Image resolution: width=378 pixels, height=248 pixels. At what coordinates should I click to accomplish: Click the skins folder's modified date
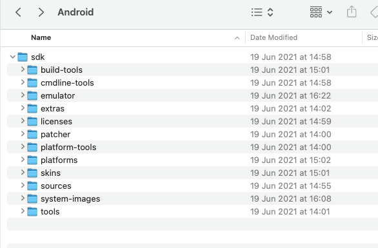click(290, 173)
